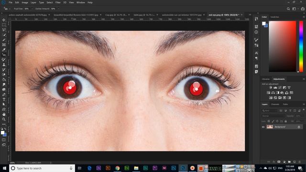Open the Character panel icon
The image size is (306, 172).
tap(256, 53)
